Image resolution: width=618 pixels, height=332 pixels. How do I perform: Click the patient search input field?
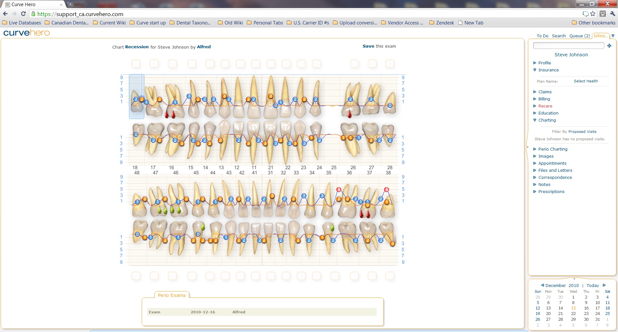(568, 46)
